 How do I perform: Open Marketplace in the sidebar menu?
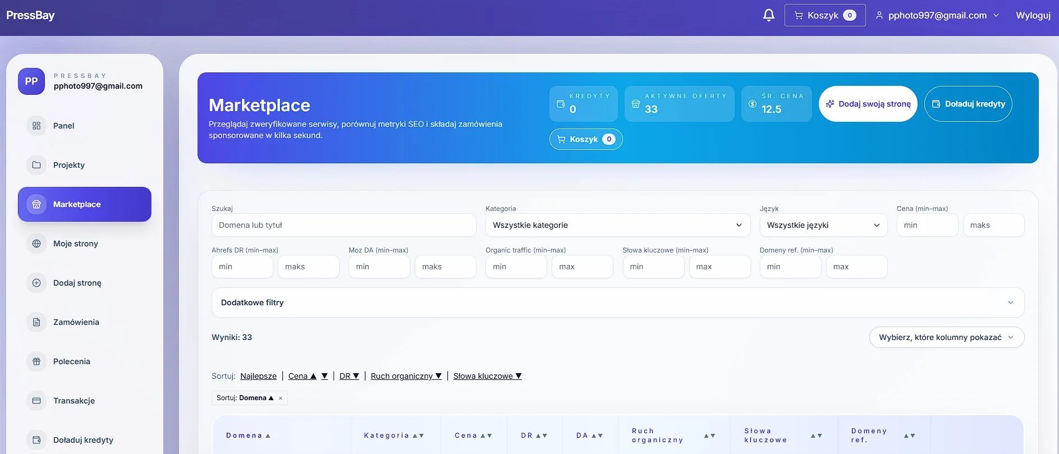(85, 204)
